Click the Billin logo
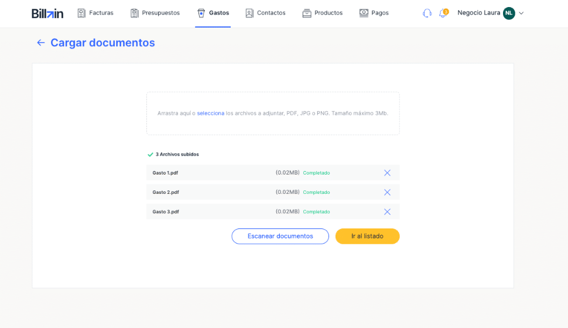 coord(47,13)
